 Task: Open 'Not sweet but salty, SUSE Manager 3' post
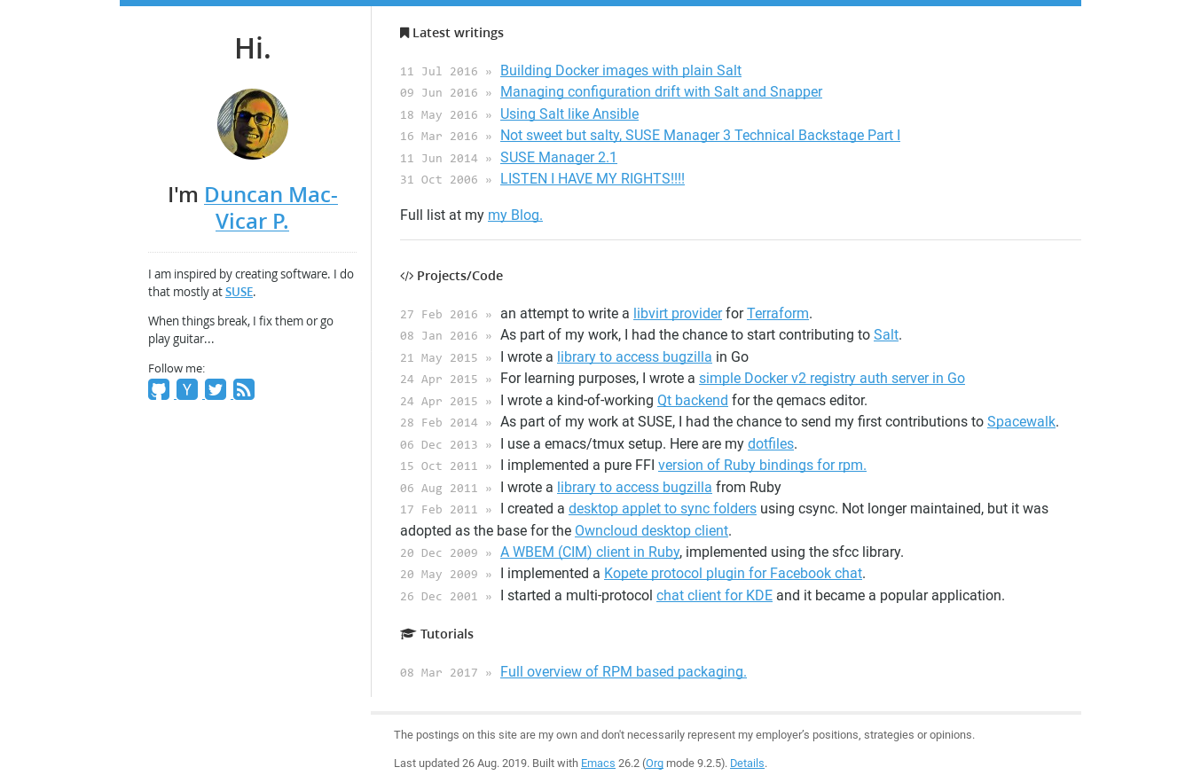pyautogui.click(x=700, y=136)
